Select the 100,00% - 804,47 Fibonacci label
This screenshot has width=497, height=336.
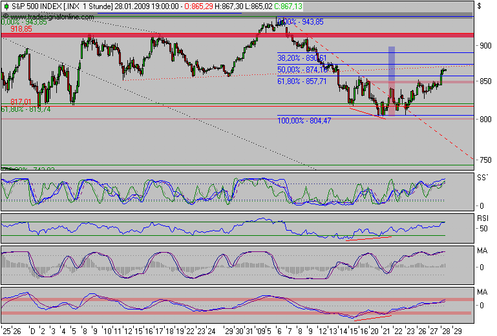(304, 120)
